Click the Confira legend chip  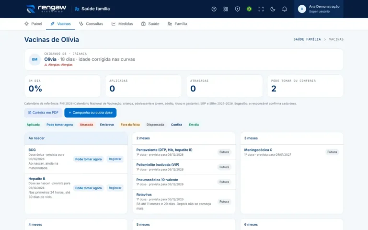coord(176,125)
